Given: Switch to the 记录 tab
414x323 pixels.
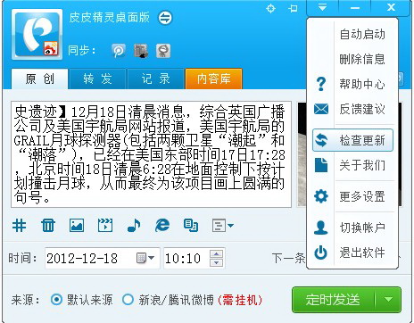Looking at the screenshot, I should click(155, 79).
